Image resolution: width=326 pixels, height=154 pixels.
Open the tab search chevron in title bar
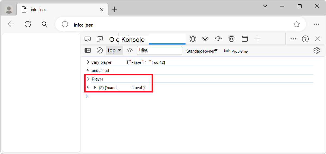(x=265, y=6)
